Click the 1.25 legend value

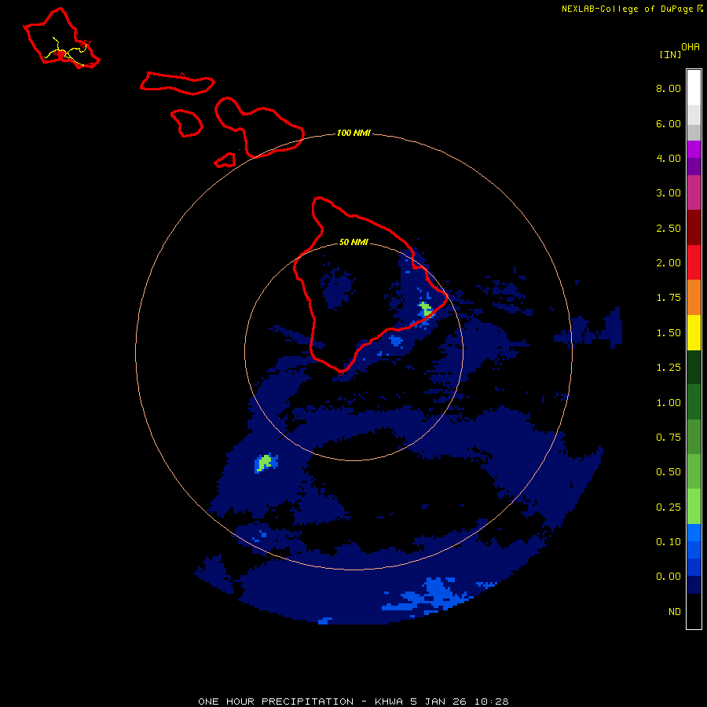pos(669,368)
